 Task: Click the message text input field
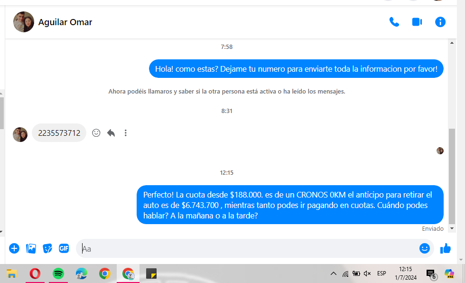coord(247,248)
